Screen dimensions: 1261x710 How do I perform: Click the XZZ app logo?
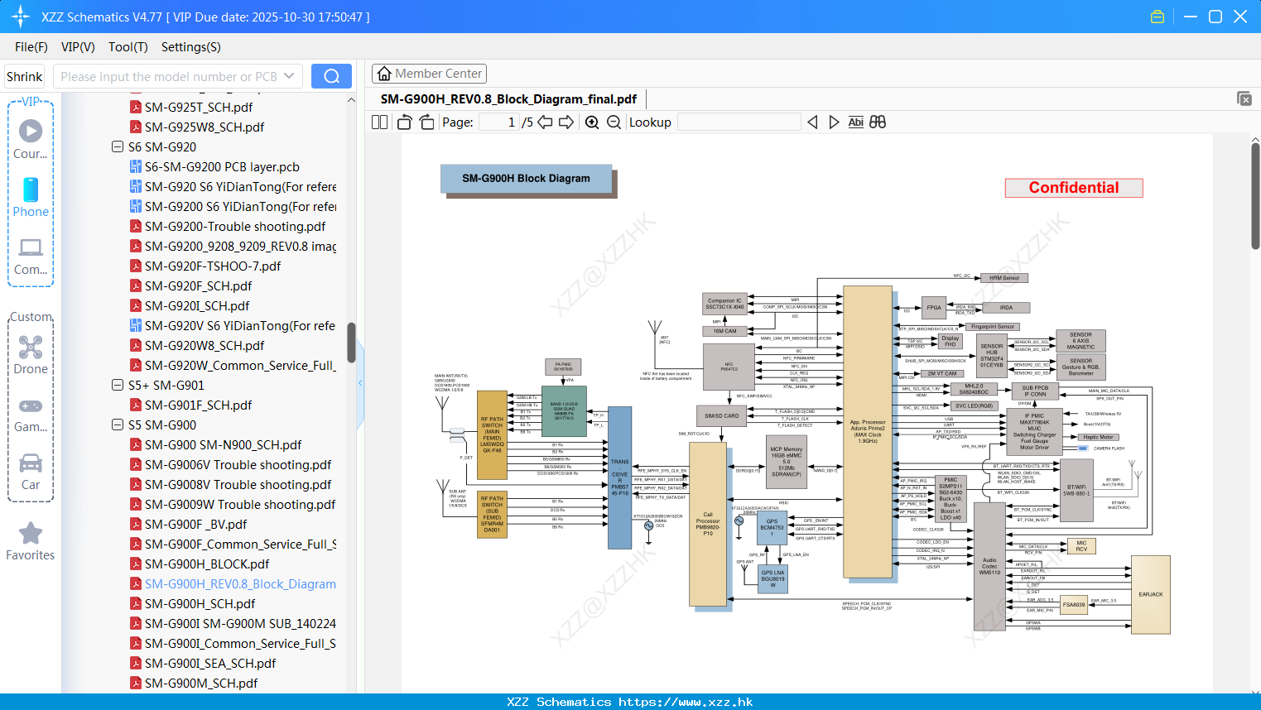coord(20,17)
